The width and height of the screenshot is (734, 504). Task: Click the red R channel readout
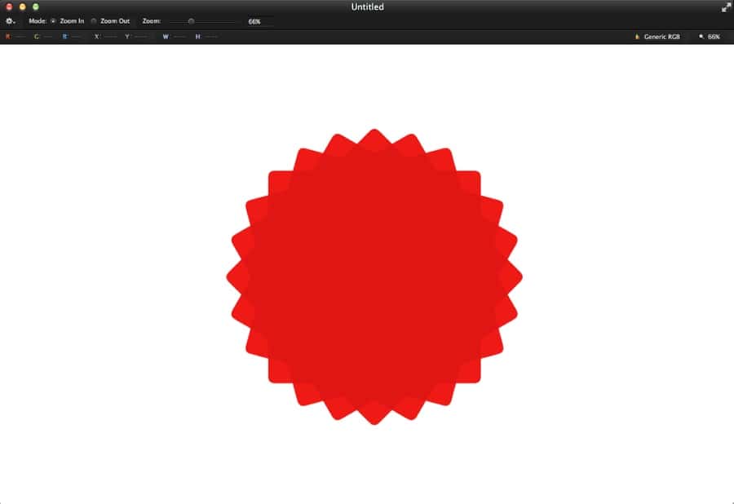click(x=15, y=37)
